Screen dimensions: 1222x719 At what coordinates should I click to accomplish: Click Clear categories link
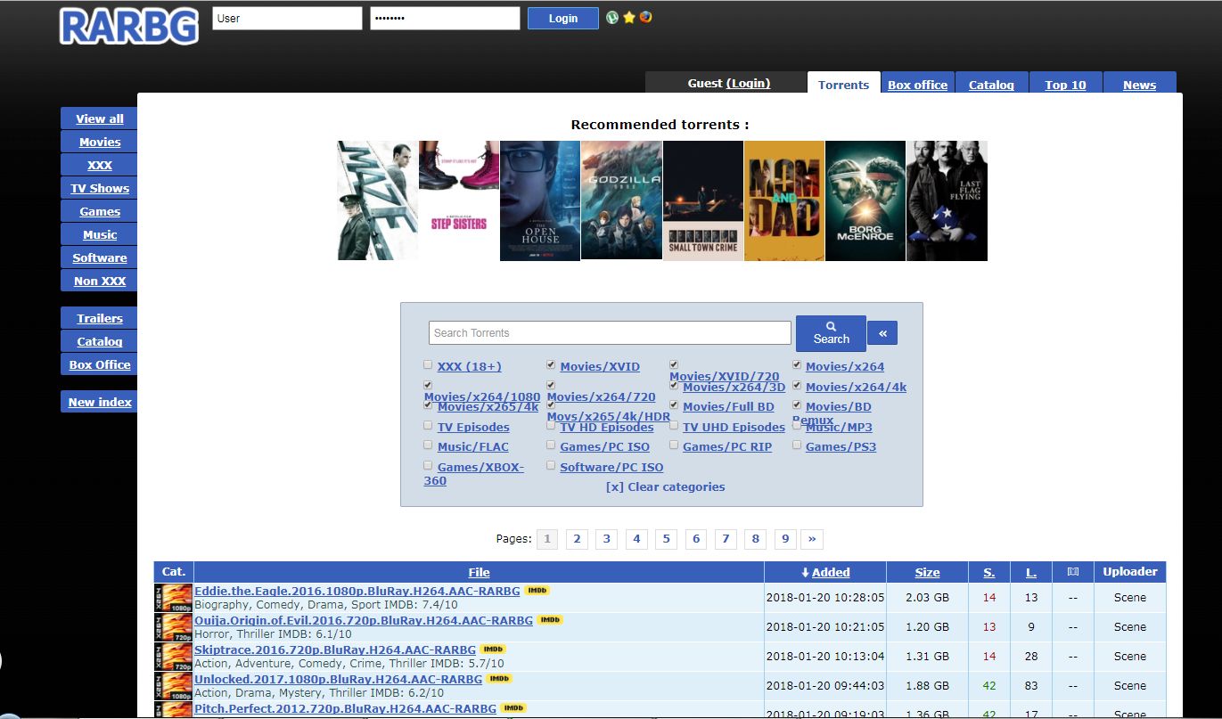point(665,486)
